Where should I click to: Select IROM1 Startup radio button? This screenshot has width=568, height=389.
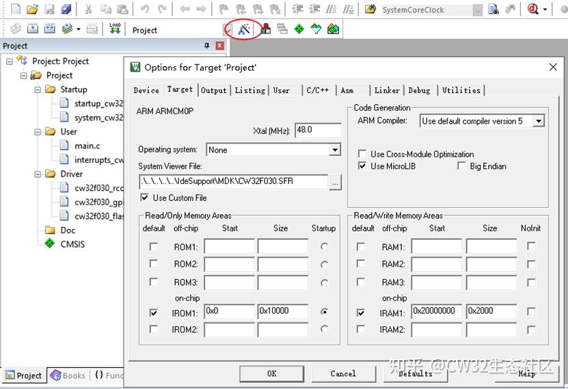(x=324, y=312)
